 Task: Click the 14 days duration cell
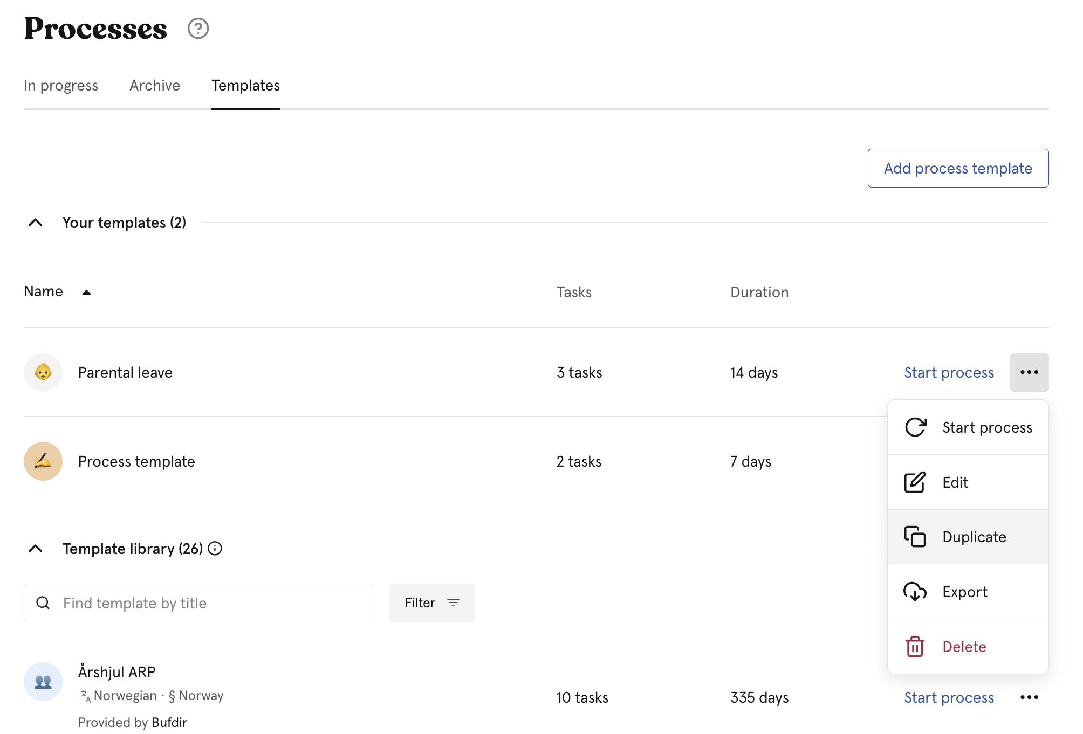tap(754, 372)
